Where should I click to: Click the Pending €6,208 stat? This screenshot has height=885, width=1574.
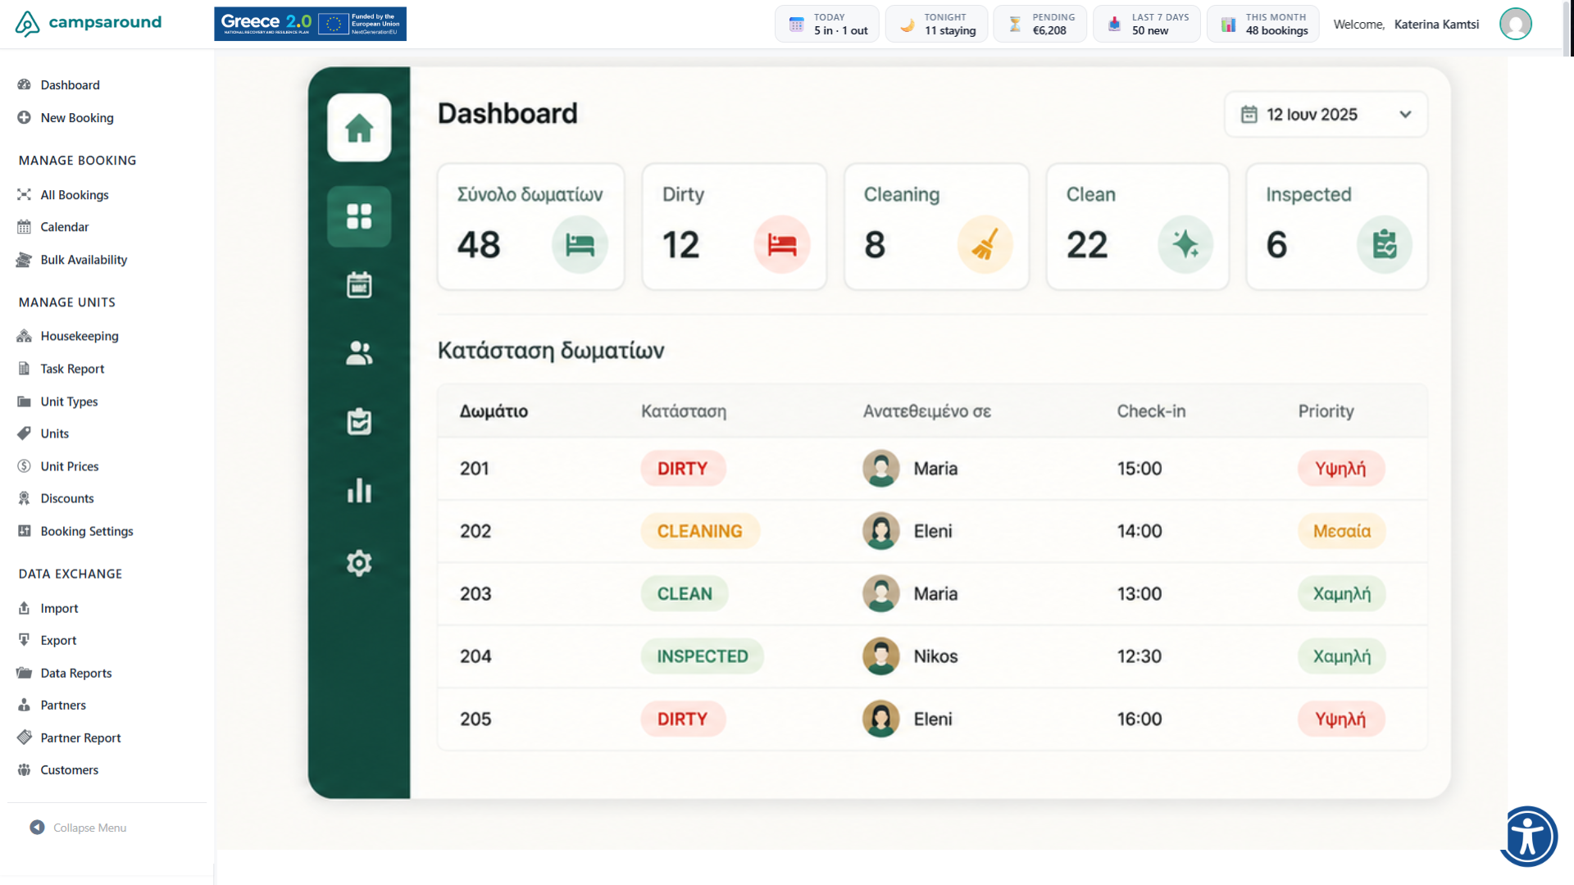click(x=1040, y=24)
